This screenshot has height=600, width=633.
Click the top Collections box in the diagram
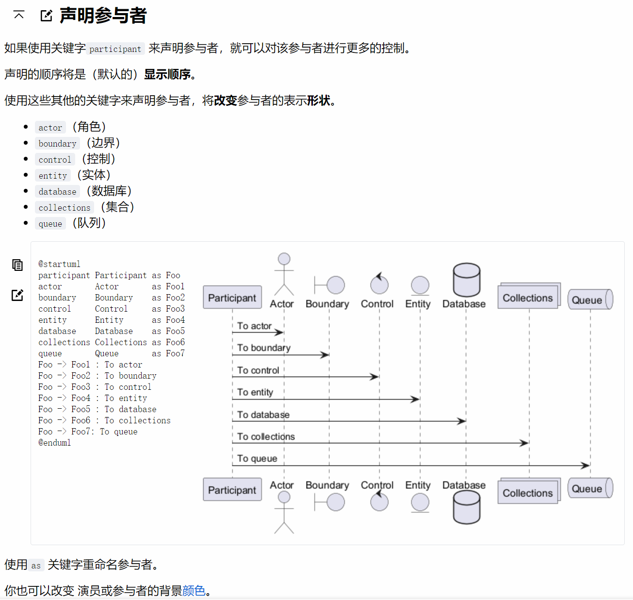(529, 296)
